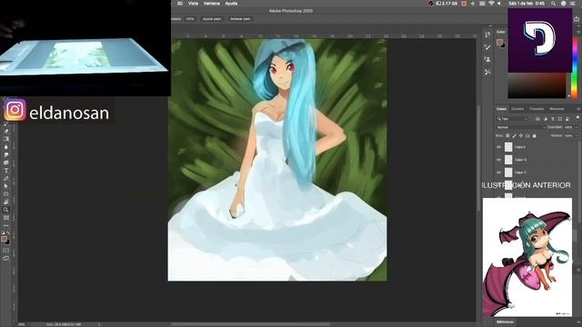
Task: Open Layers panel options menu
Action: point(578,109)
